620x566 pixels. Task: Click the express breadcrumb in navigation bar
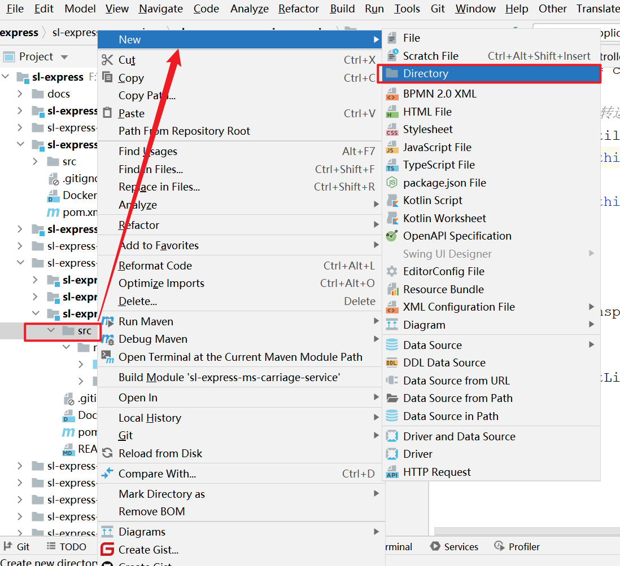click(19, 33)
